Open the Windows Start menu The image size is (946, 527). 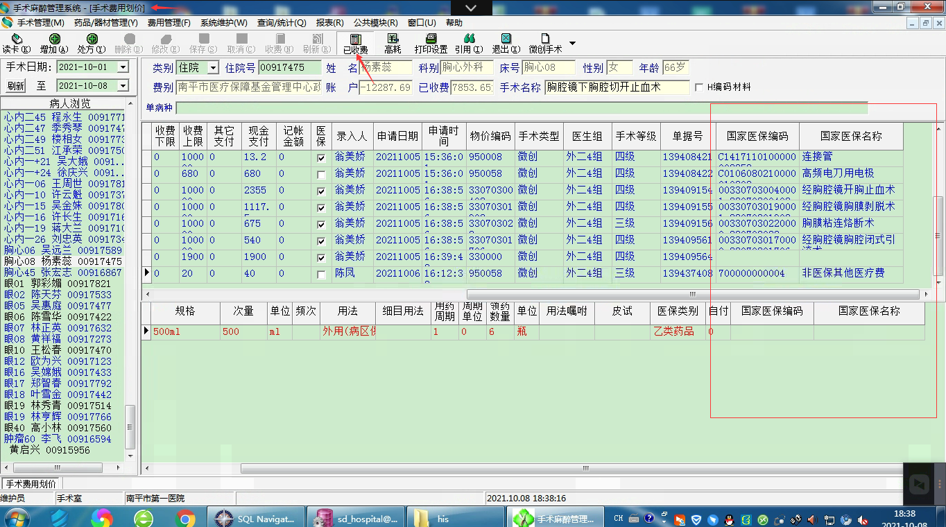click(x=17, y=517)
